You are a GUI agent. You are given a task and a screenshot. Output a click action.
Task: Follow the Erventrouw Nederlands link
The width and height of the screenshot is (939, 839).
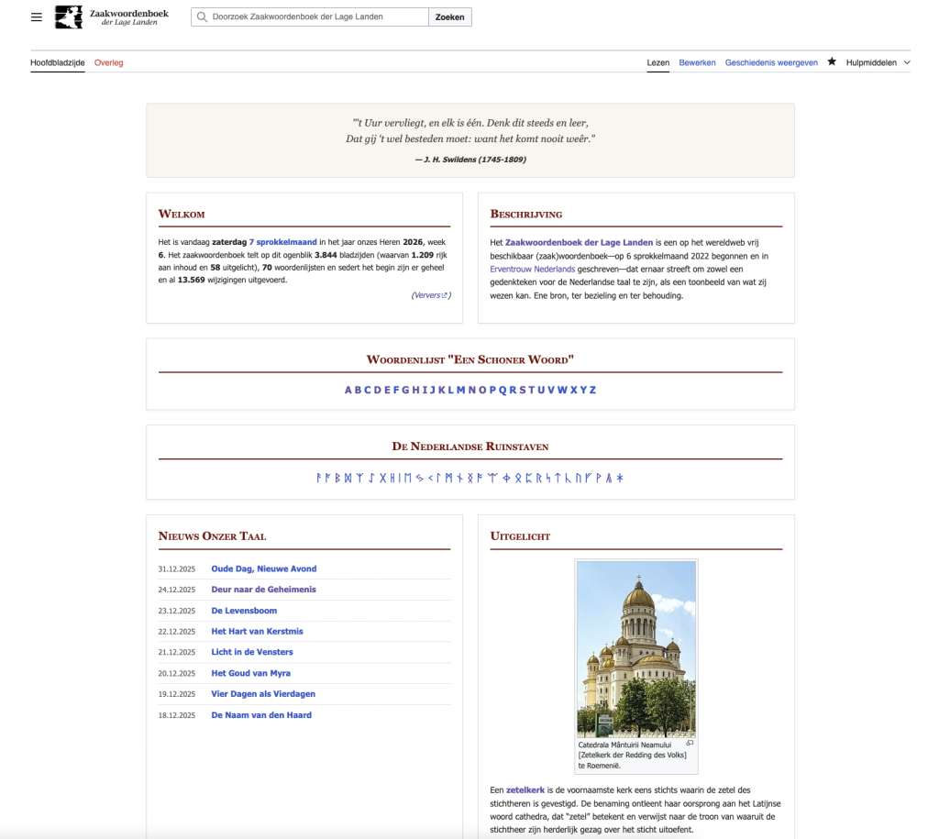(533, 270)
